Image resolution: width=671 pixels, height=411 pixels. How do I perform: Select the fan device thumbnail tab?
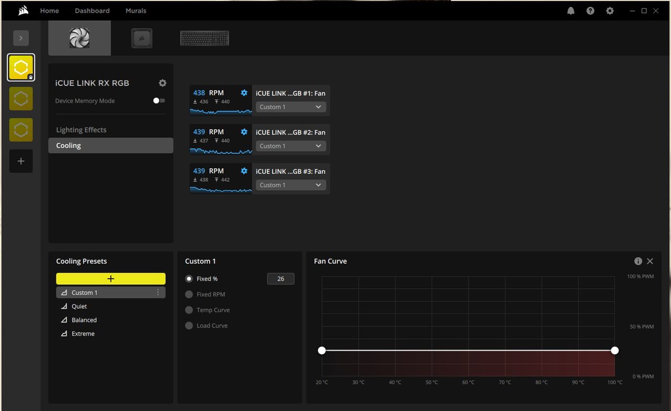coord(80,38)
